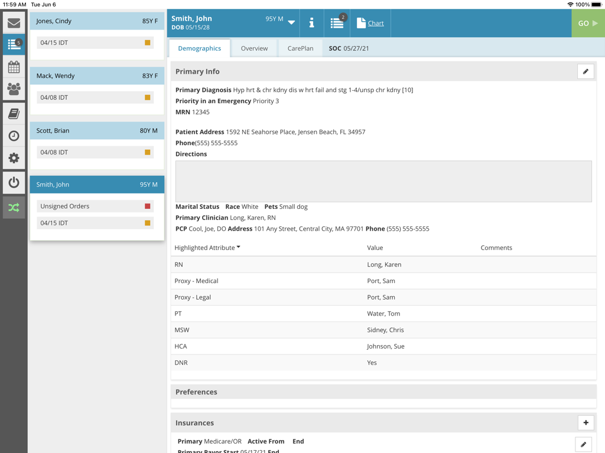Screen dimensions: 605x453
Task: Open the CarePlan tab
Action: click(x=300, y=48)
